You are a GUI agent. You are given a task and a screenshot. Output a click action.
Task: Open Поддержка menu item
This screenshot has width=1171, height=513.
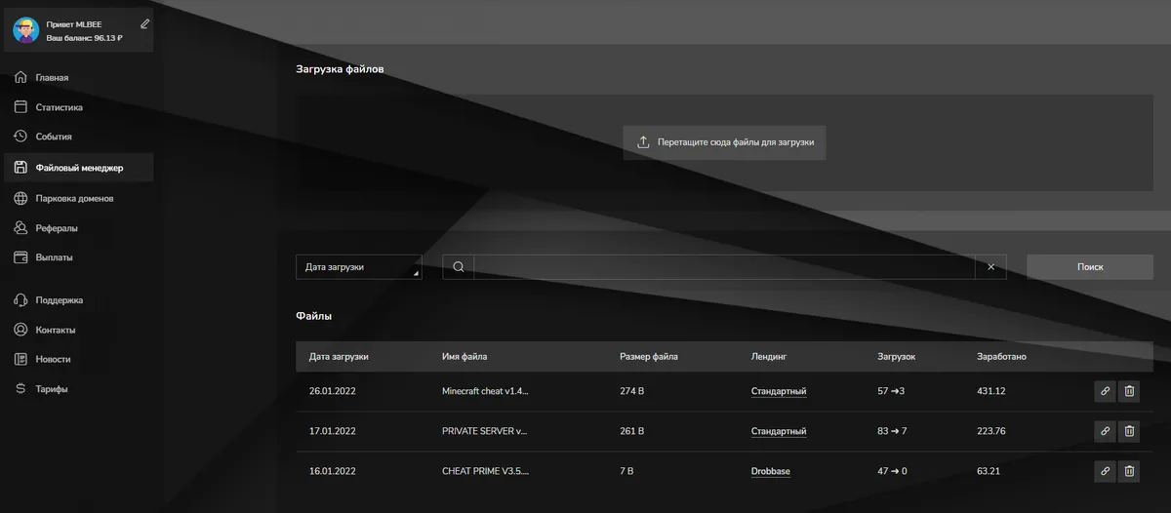[60, 300]
